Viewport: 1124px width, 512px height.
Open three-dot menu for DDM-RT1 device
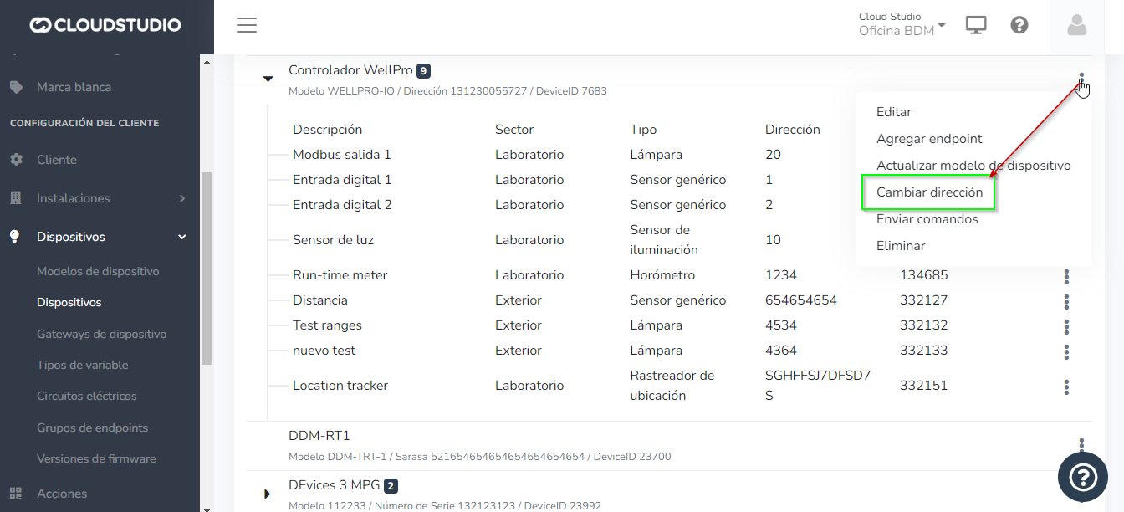(x=1081, y=445)
